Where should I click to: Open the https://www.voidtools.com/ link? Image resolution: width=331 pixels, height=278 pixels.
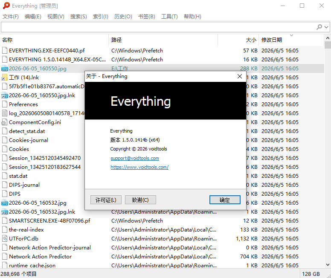[139, 167]
